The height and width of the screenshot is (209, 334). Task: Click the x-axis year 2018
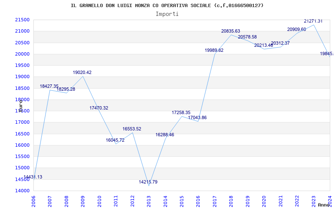point(231,201)
